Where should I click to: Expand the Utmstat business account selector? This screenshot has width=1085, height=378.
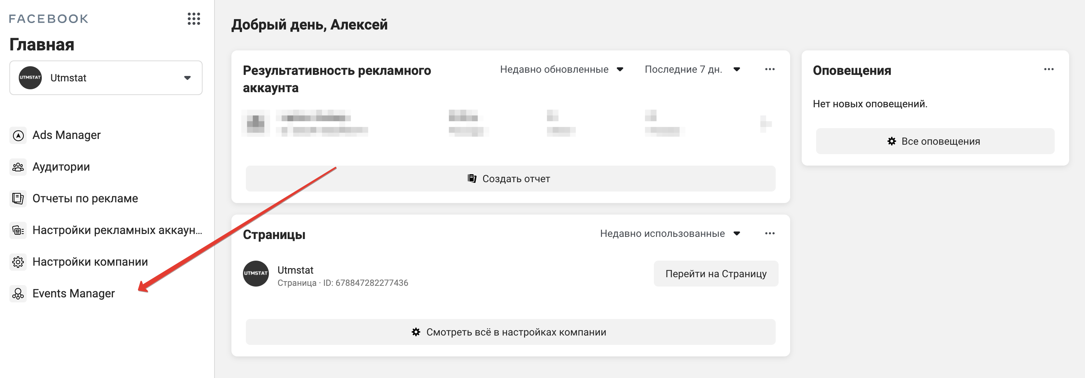point(105,77)
